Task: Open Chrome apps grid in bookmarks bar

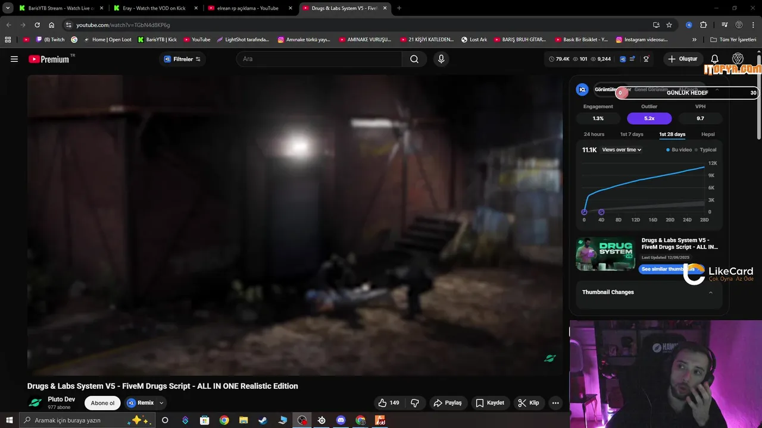Action: click(8, 40)
